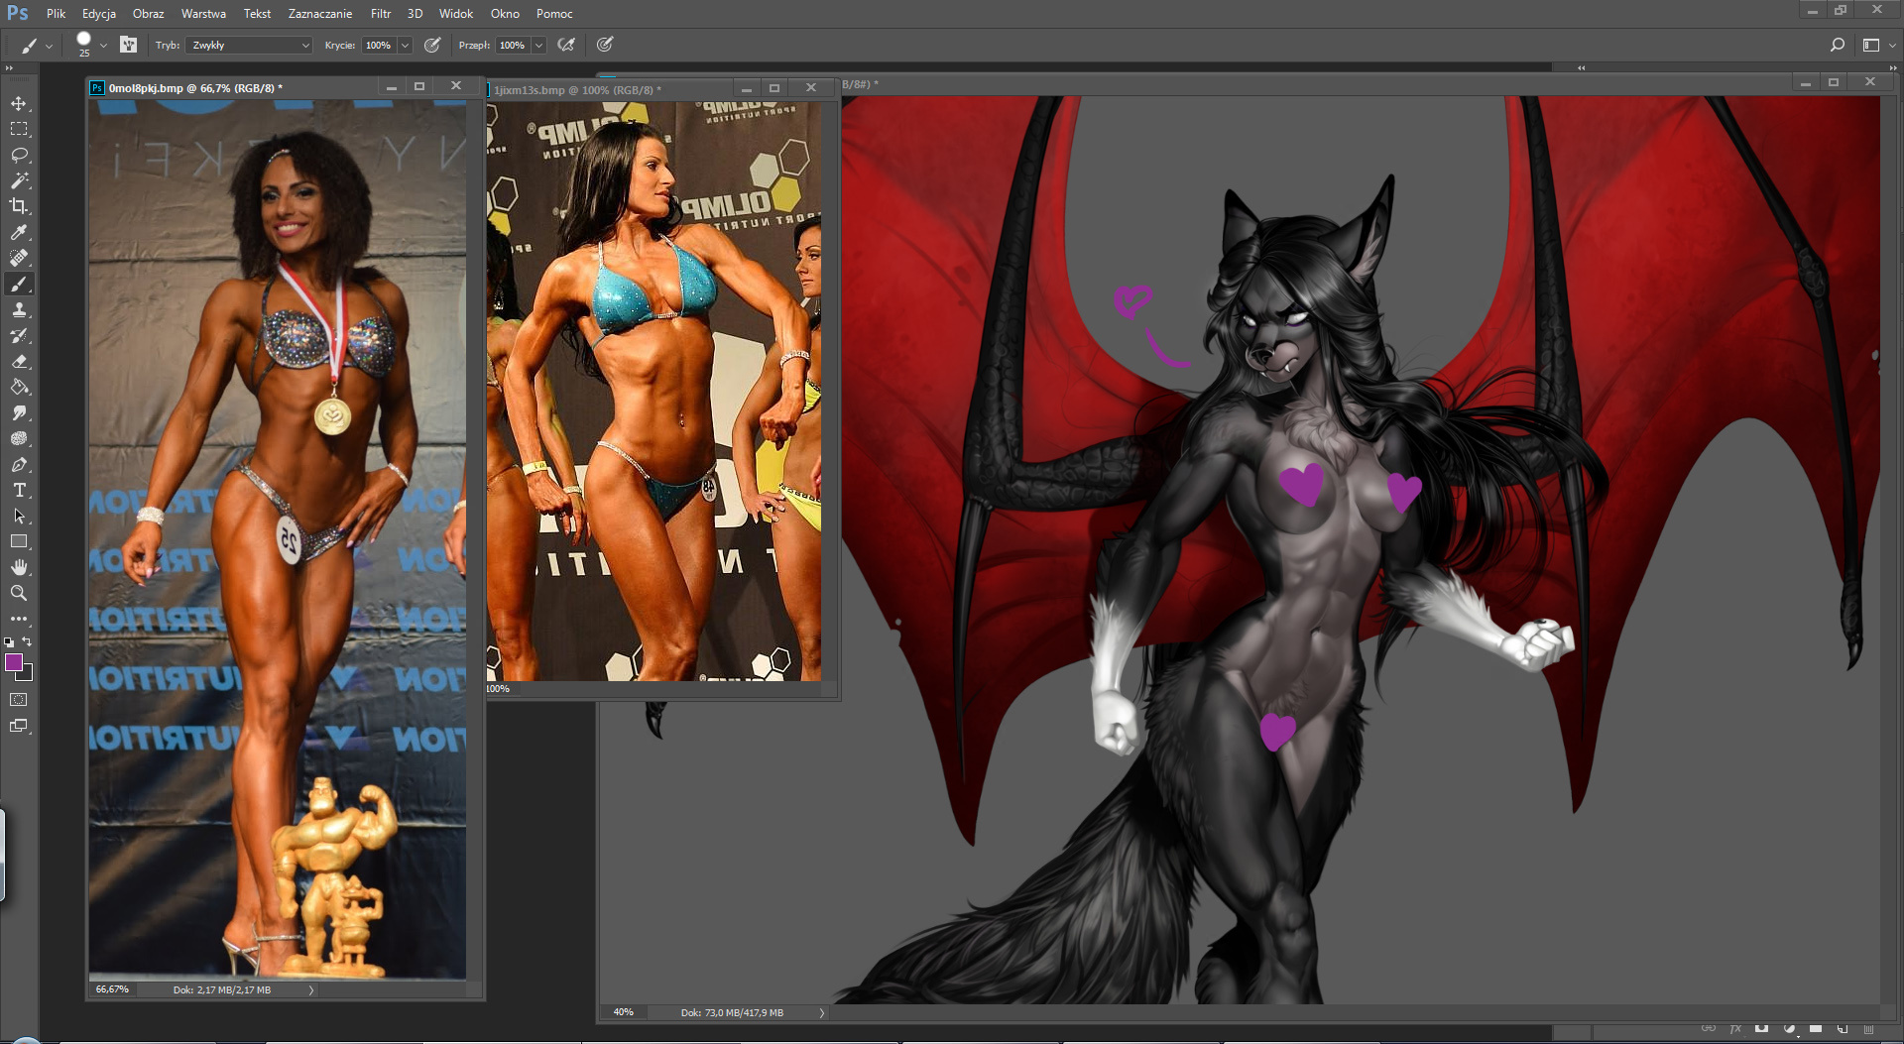Click the purple foreground color swatch
The height and width of the screenshot is (1044, 1904).
tap(13, 662)
